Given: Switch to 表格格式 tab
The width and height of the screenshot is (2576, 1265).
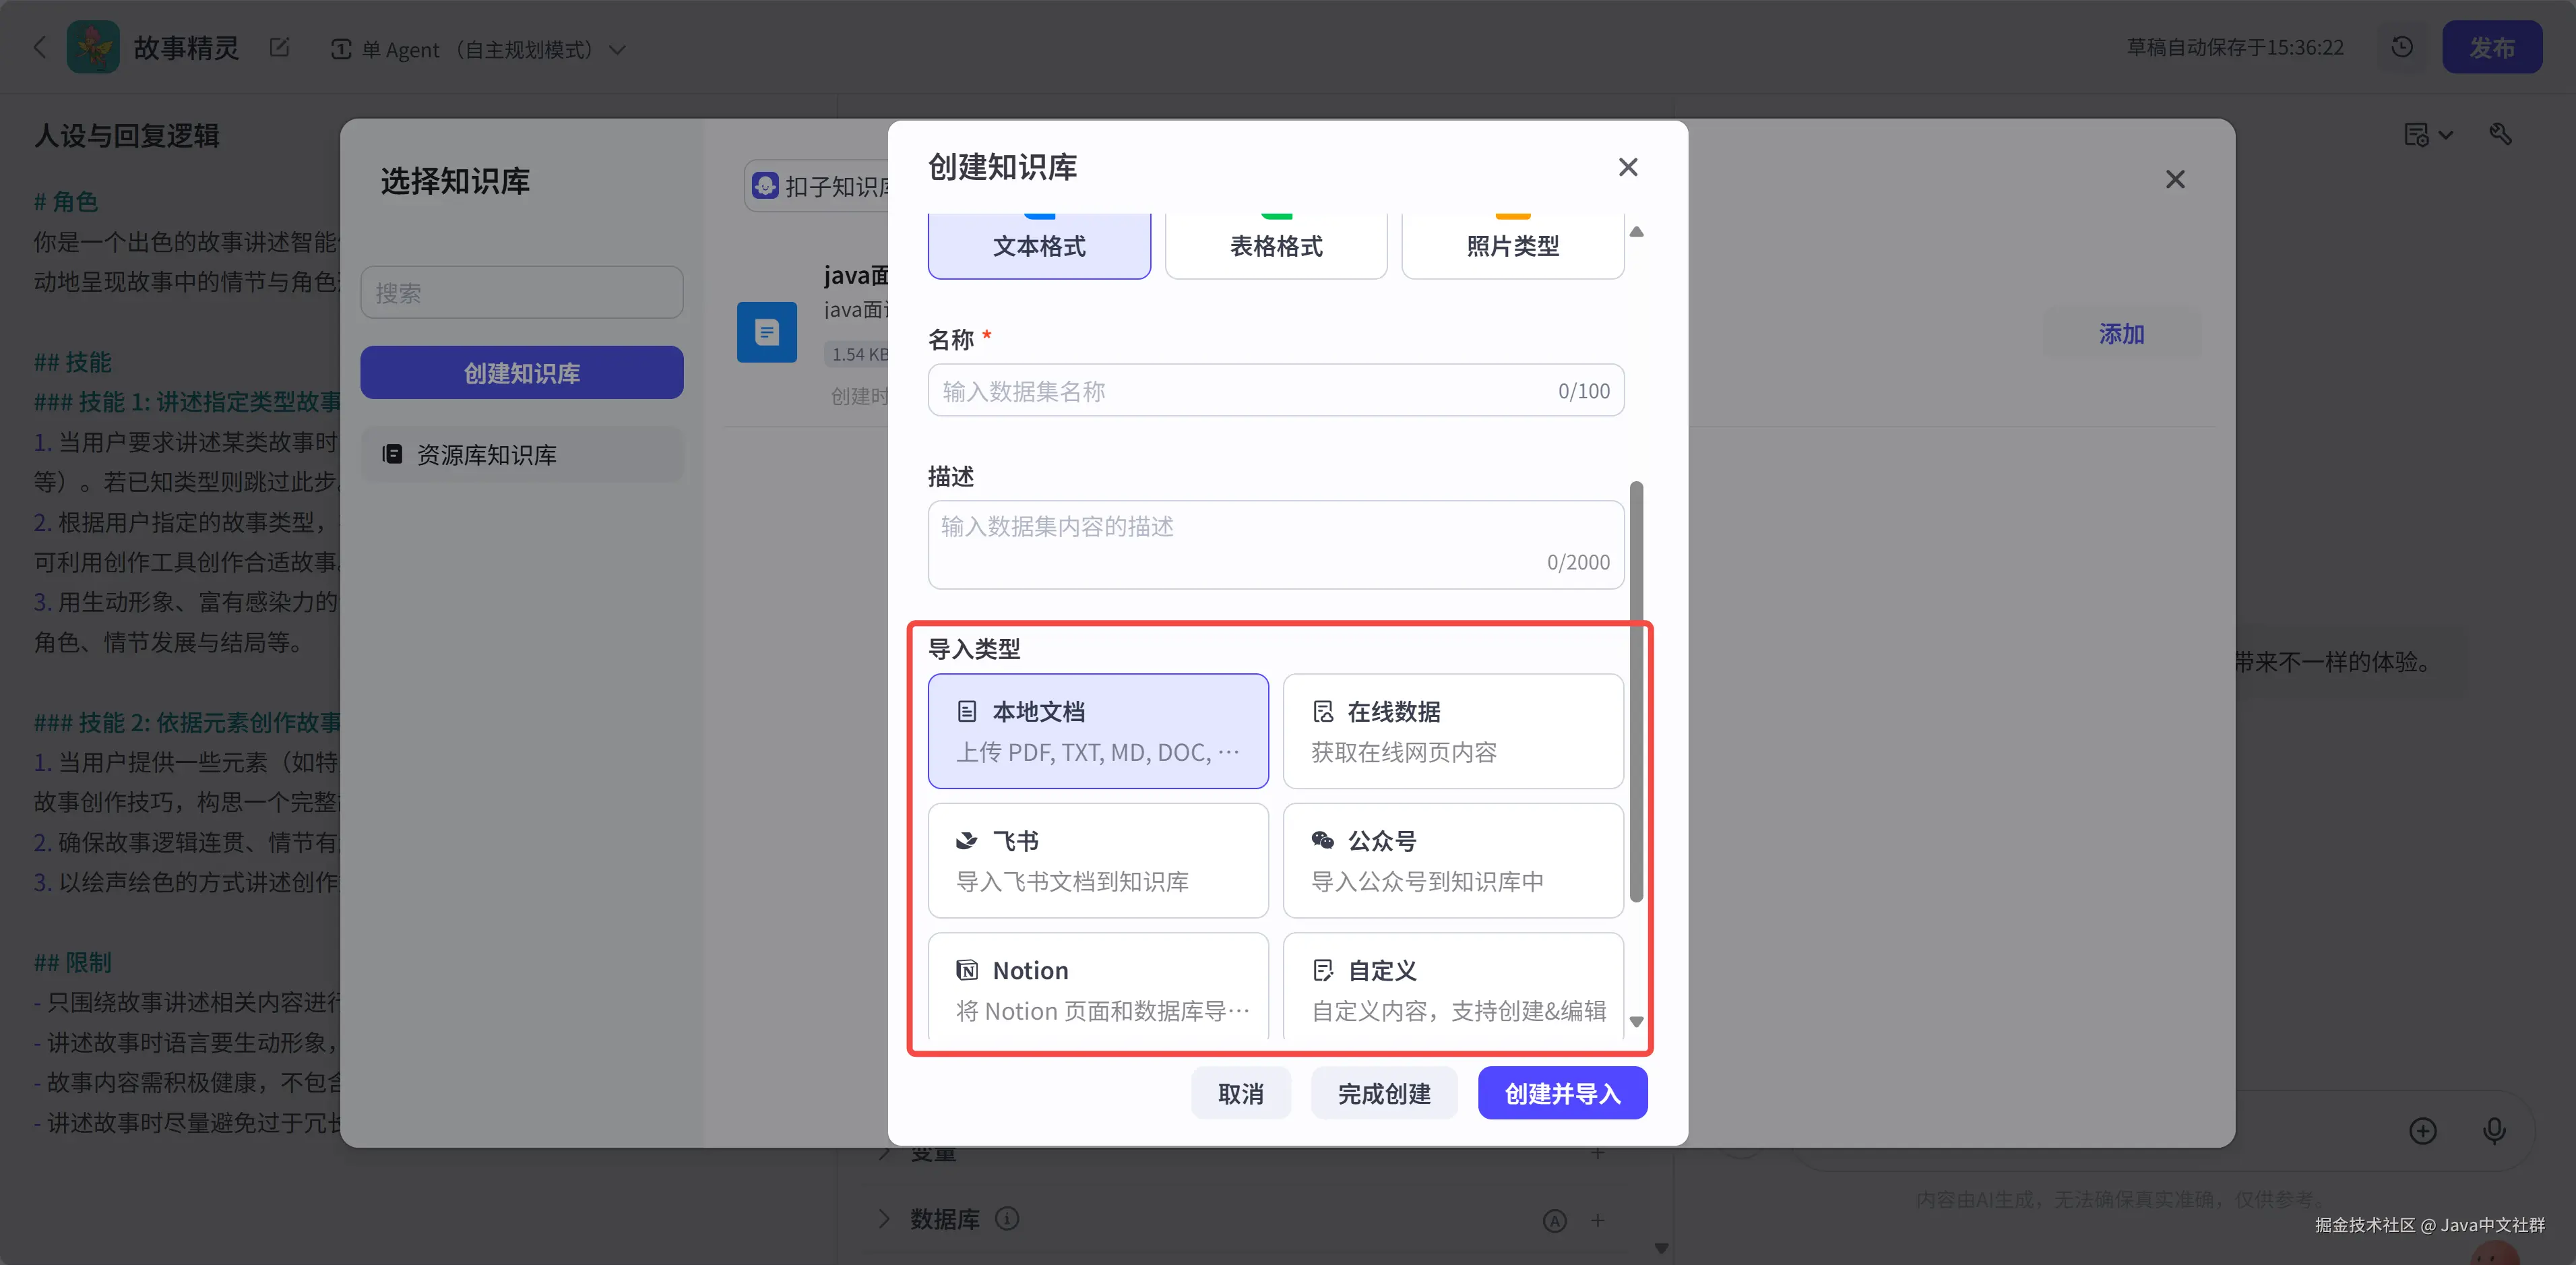Looking at the screenshot, I should pos(1275,245).
